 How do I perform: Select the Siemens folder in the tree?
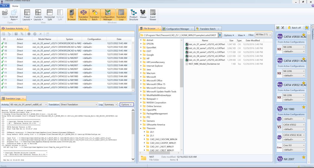coord(150,121)
